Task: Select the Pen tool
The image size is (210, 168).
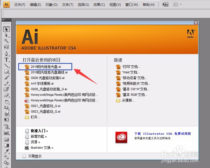Action: tap(6, 53)
